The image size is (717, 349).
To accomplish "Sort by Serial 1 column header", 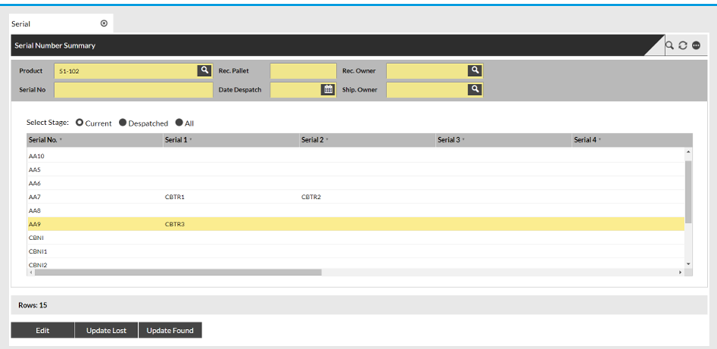I will coord(176,140).
